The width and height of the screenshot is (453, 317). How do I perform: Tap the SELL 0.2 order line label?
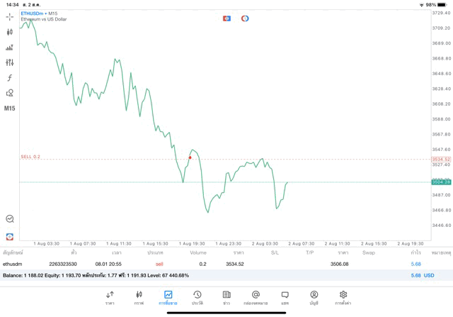(x=30, y=157)
